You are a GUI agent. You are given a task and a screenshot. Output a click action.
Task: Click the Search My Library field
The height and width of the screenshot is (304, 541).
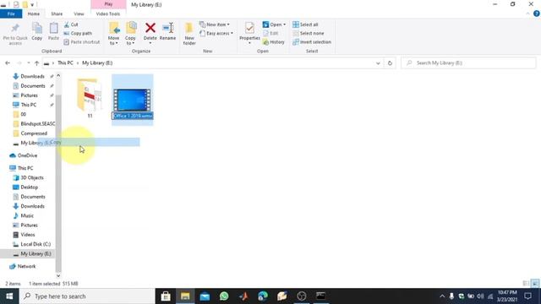click(x=468, y=63)
